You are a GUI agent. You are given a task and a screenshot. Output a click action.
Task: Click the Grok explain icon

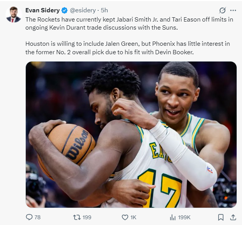[222, 10]
